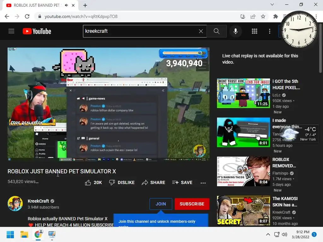
Task: Click the analog clock widget
Action: click(x=299, y=30)
